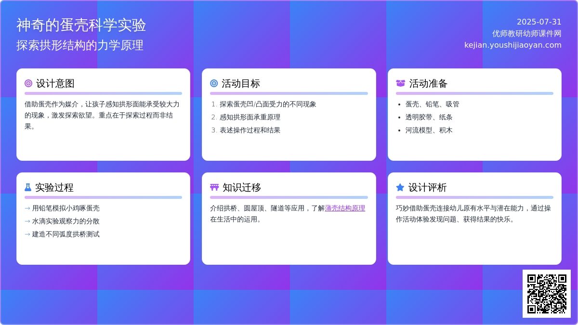
Task: Click the paragraph starting 巧妙借助蛋壳连接
Action: pyautogui.click(x=473, y=214)
